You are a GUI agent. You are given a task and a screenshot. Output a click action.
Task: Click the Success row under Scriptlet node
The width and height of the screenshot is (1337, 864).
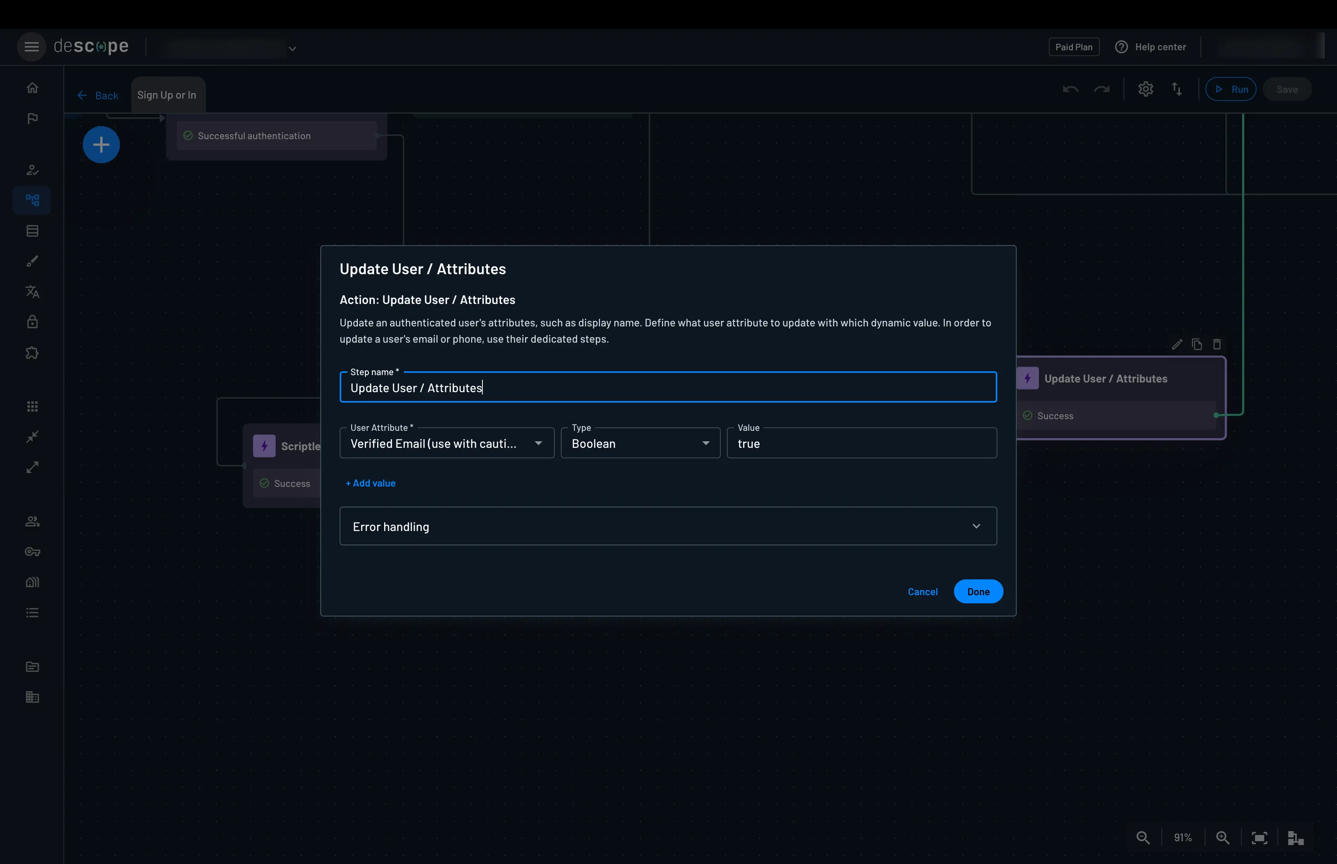(x=286, y=483)
